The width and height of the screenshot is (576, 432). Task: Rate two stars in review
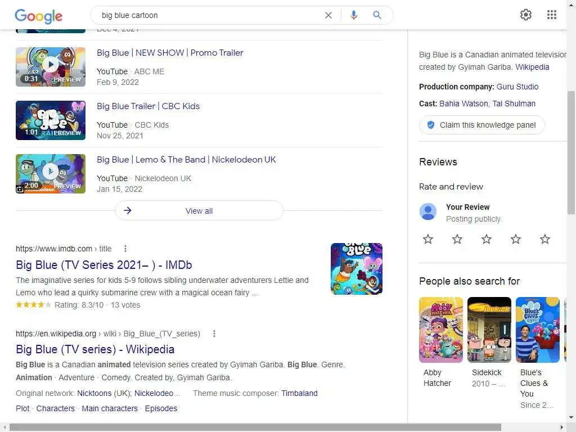click(457, 239)
